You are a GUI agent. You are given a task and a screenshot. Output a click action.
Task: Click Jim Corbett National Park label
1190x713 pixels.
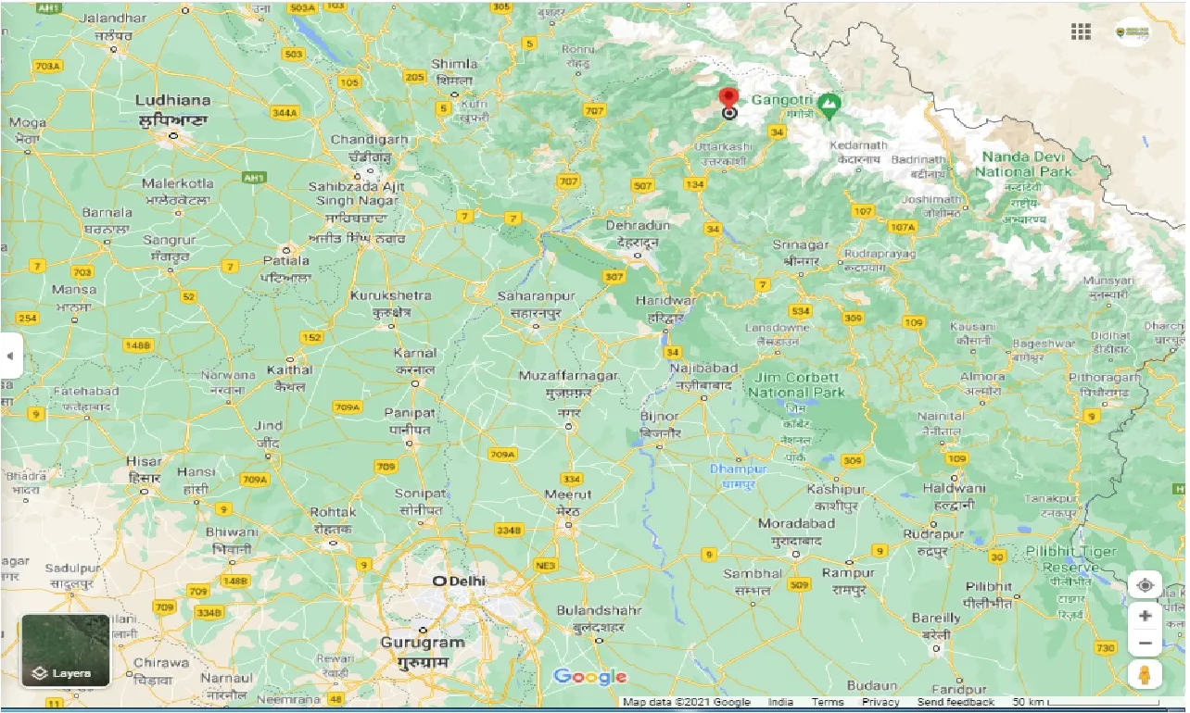(796, 384)
